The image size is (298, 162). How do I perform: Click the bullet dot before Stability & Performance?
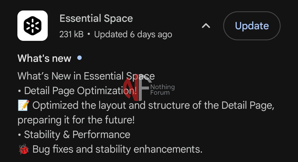(x=19, y=135)
